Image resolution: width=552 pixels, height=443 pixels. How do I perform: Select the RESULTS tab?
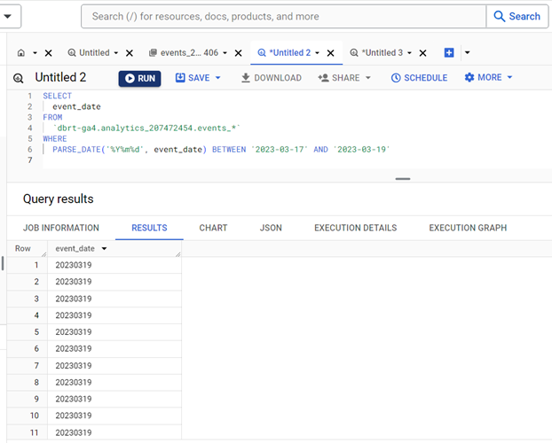click(149, 228)
